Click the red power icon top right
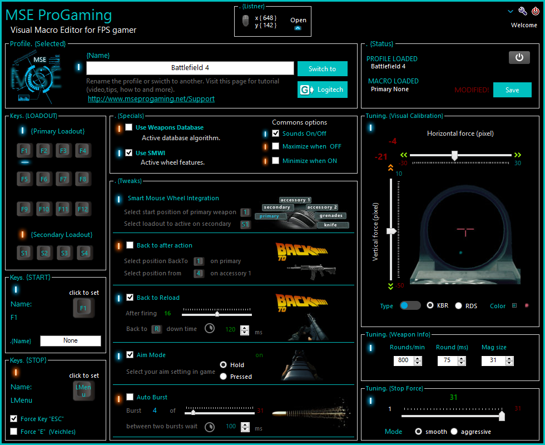 click(535, 11)
